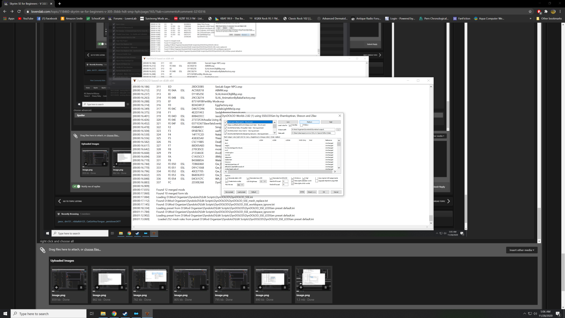Open the Amazon Smile bookmark
Screen dimensions: 565x318
(x=72, y=19)
